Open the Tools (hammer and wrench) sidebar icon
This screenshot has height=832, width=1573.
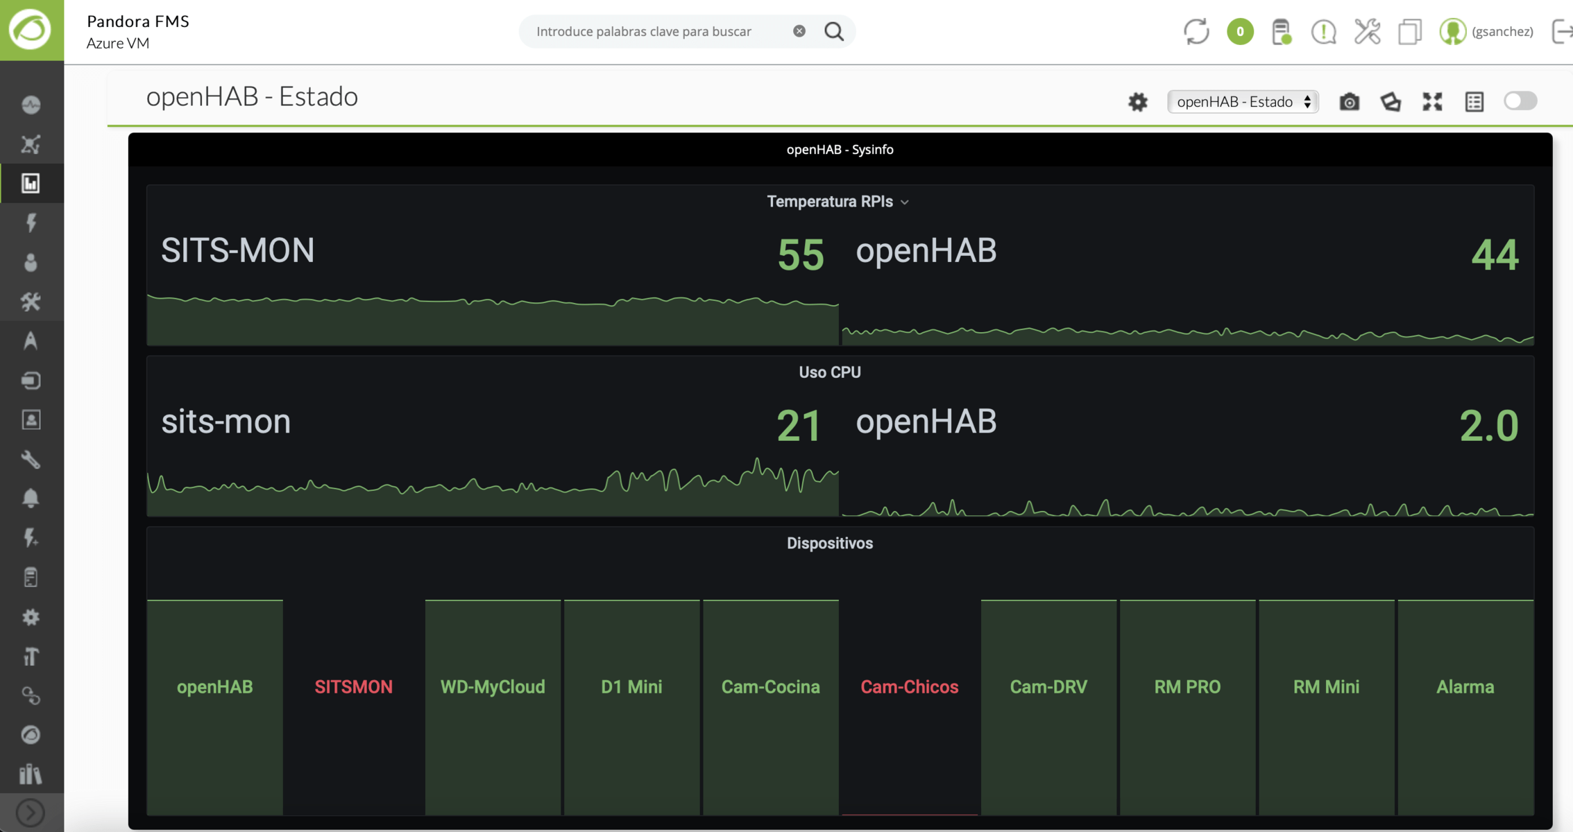point(31,302)
